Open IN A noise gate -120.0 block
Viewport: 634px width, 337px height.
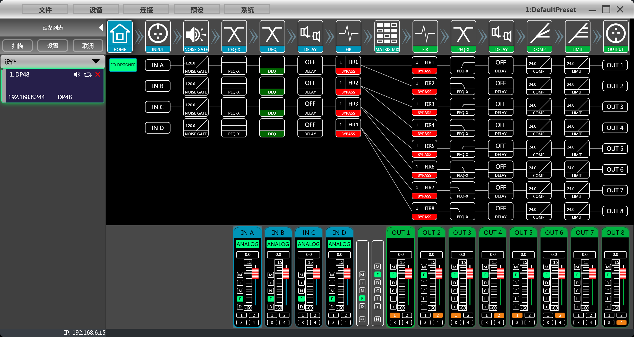click(x=196, y=65)
